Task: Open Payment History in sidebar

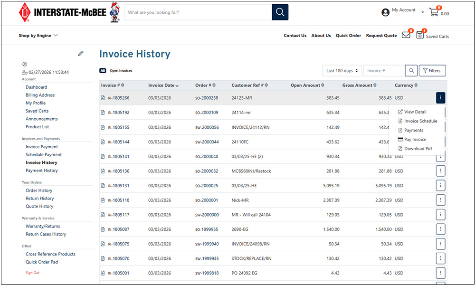Action: pos(42,171)
